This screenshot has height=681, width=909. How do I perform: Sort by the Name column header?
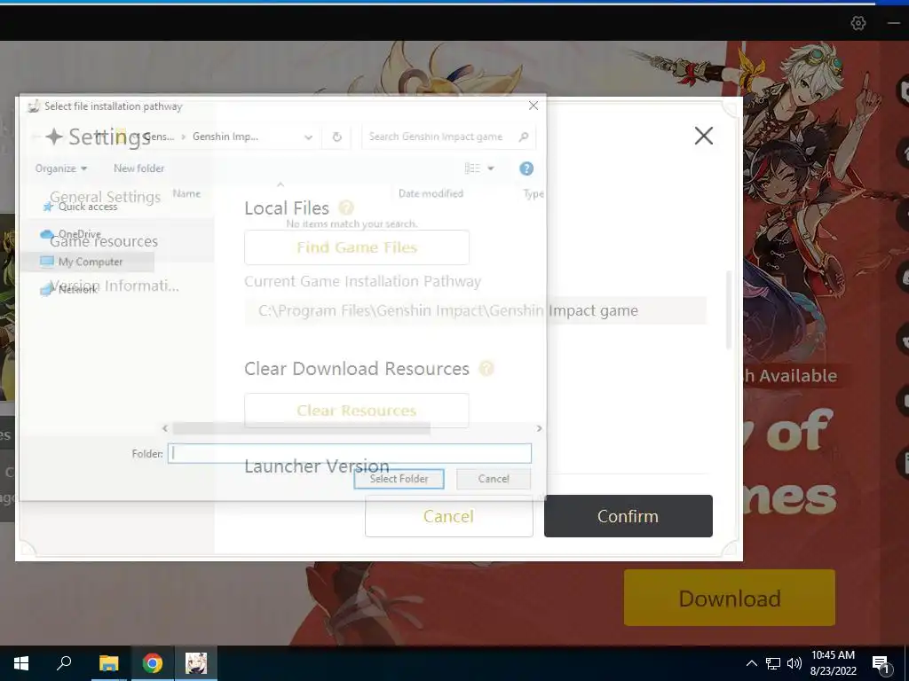click(x=186, y=193)
